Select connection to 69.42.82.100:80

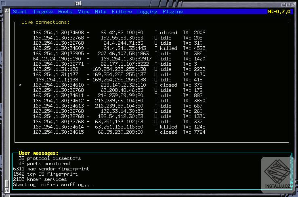(x=119, y=32)
